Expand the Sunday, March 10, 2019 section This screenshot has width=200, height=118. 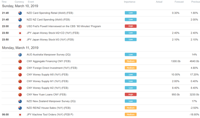coord(20,6)
